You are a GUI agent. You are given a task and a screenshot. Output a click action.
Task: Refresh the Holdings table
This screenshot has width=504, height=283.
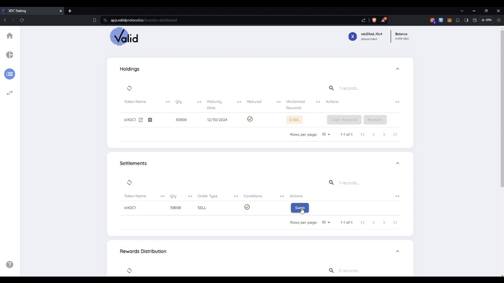coord(129,88)
